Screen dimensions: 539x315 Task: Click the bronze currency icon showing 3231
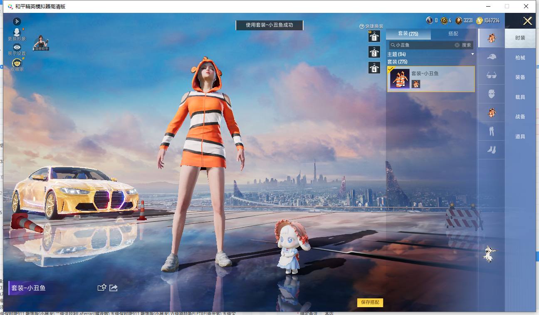(459, 20)
